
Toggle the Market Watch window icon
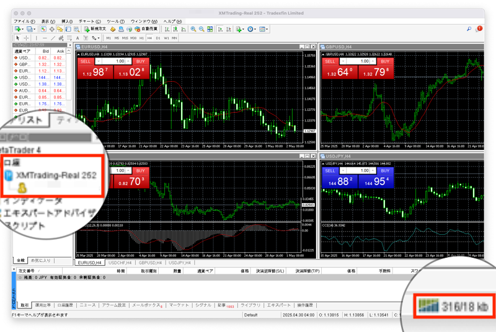coord(43,29)
